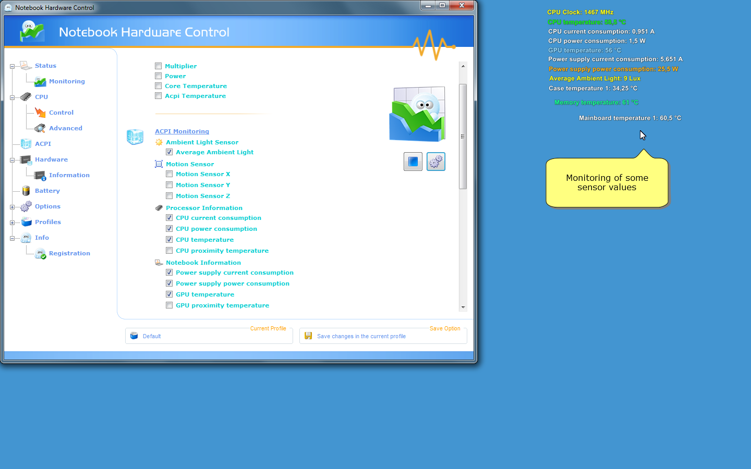The height and width of the screenshot is (469, 751).
Task: Check the Motion Sensor X checkbox
Action: [169, 174]
